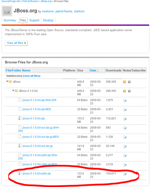Go to JBoss.org breadcrumb link
152x187 pixels.
(x=46, y=1)
